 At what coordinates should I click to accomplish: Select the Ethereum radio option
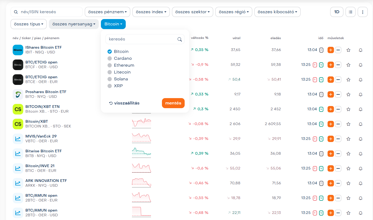coord(110,65)
